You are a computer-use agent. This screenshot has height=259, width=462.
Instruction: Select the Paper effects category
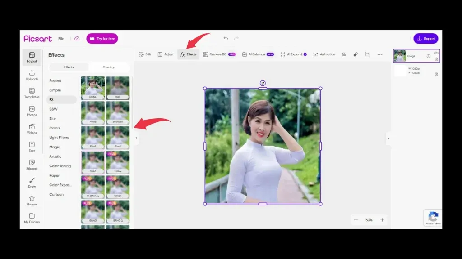tap(54, 175)
